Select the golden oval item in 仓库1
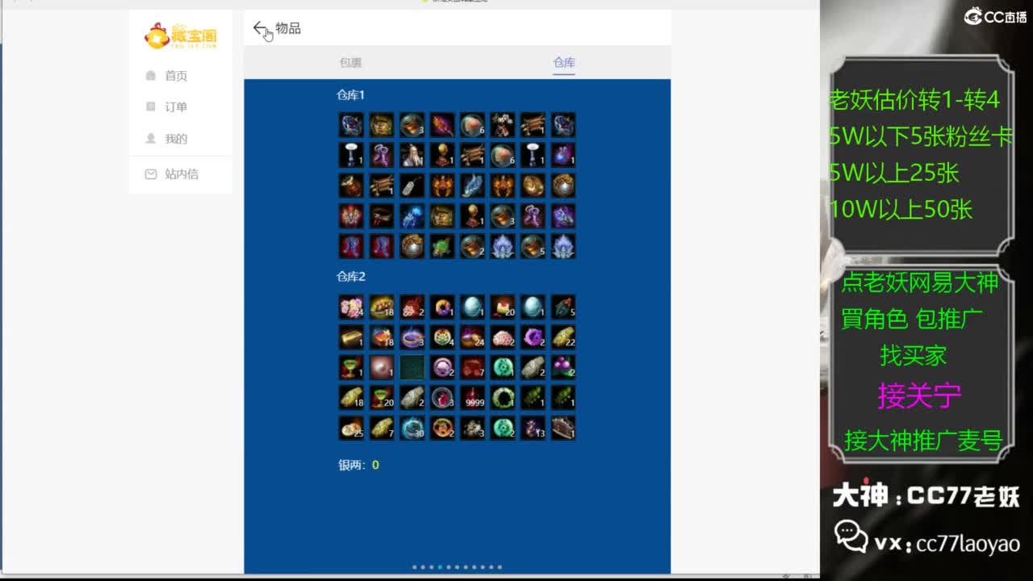The width and height of the screenshot is (1033, 581). pos(533,186)
